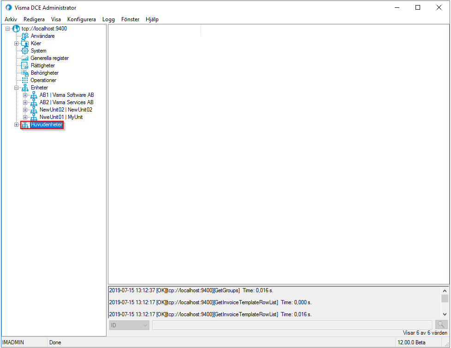Select the Användare icon in the tree
451x348 pixels.
click(24, 35)
